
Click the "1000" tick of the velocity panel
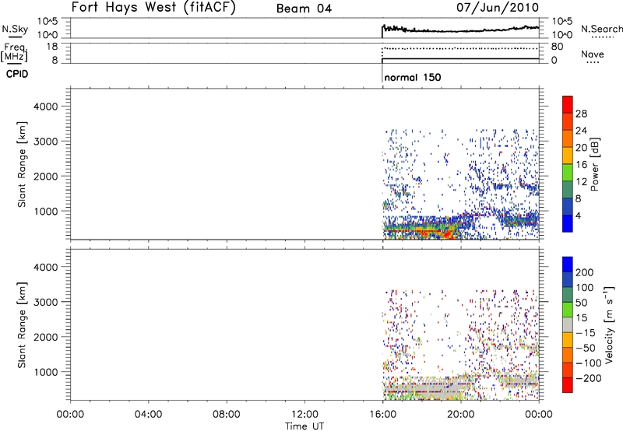tap(45, 372)
